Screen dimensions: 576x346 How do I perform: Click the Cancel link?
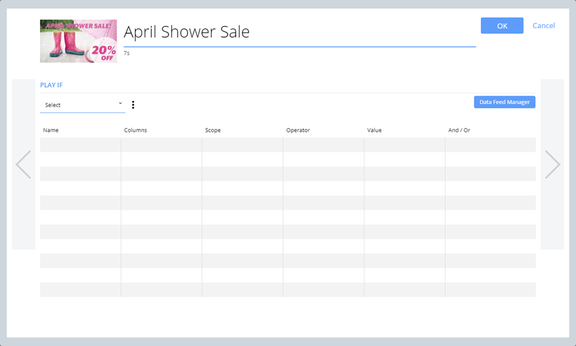pos(543,26)
